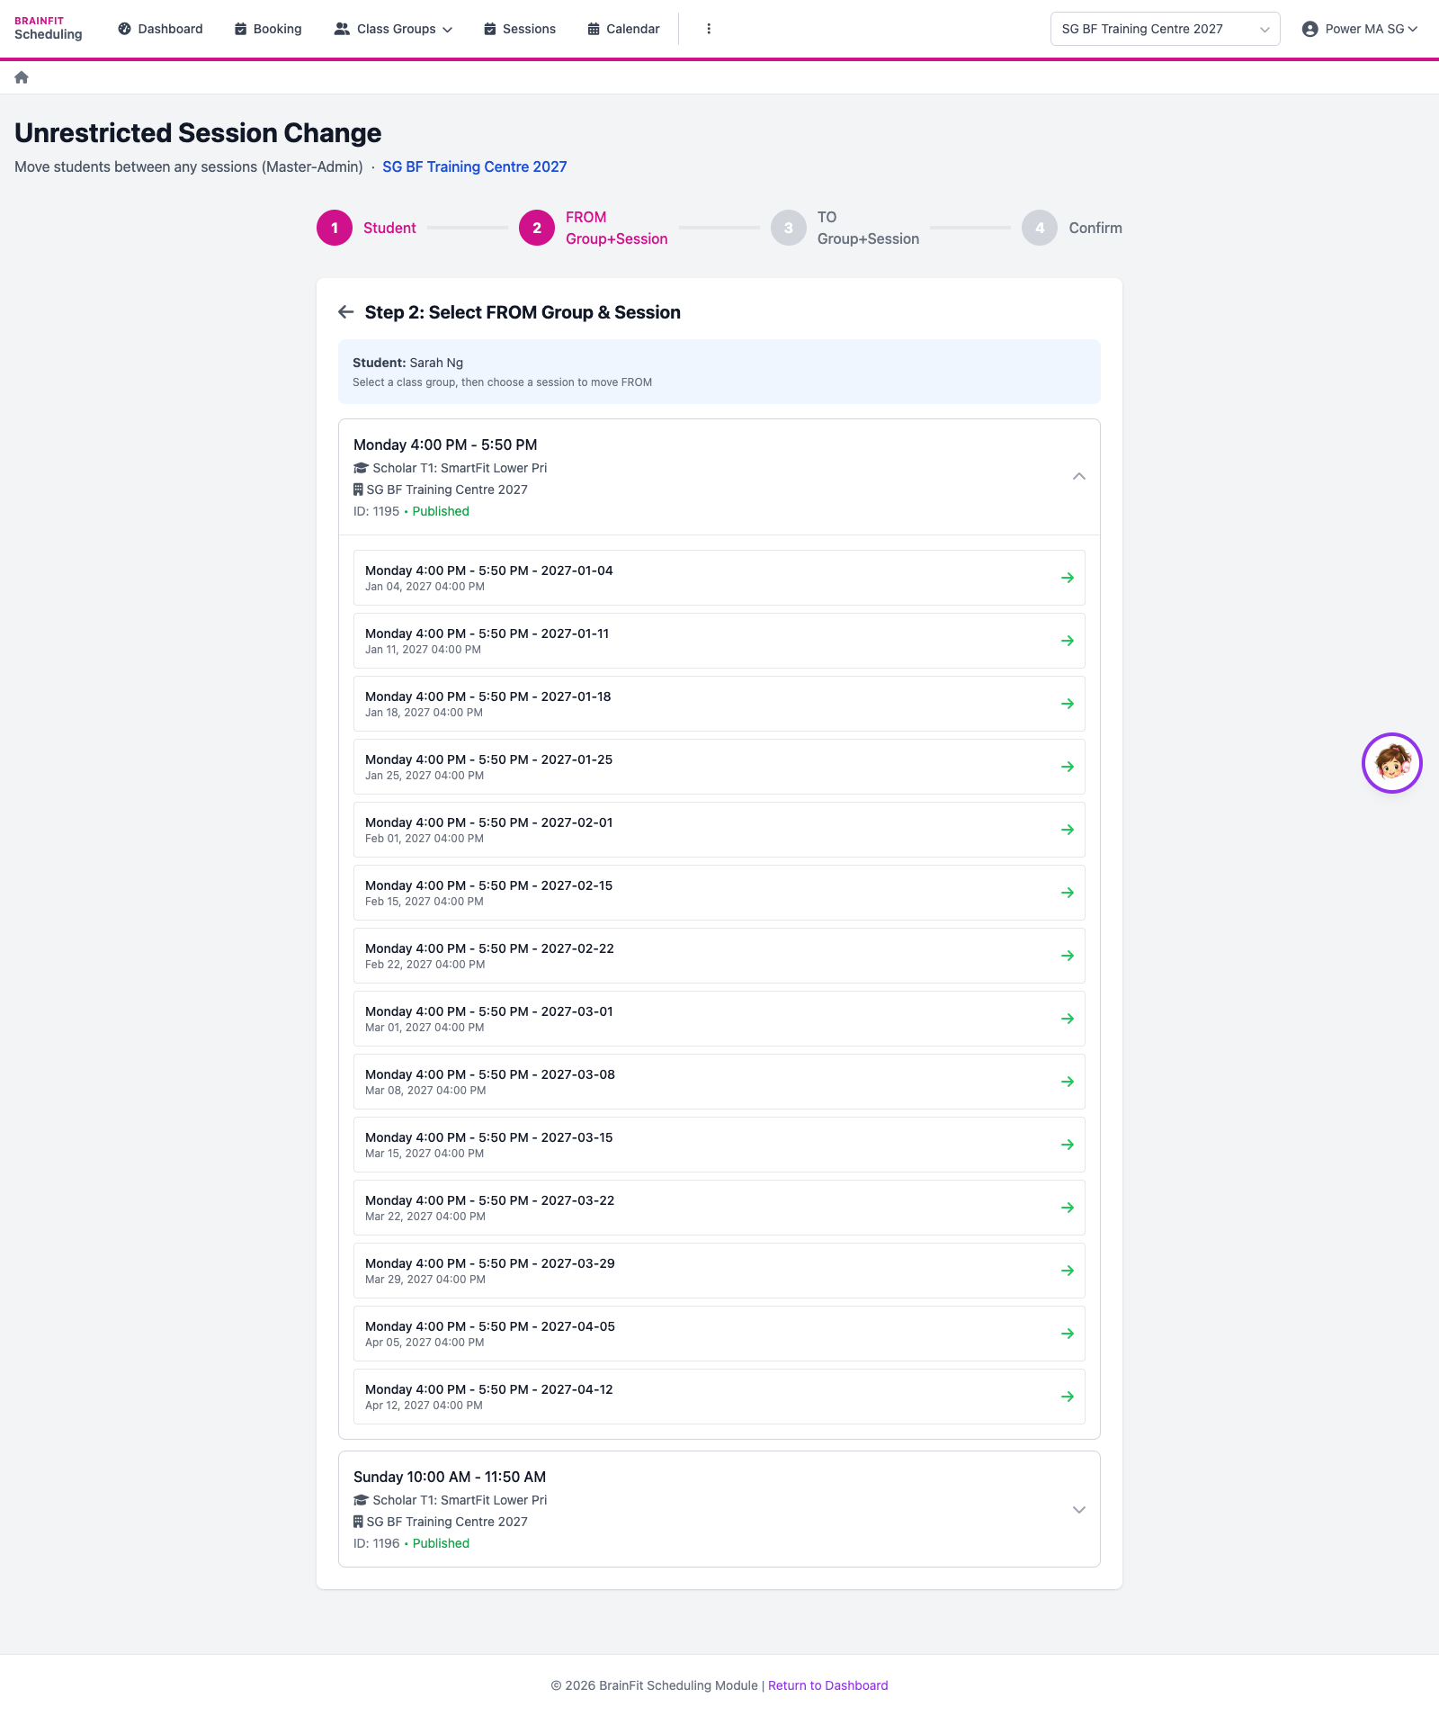This screenshot has width=1439, height=1716.
Task: Open the cartoon avatar assistant bubble
Action: pos(1391,763)
